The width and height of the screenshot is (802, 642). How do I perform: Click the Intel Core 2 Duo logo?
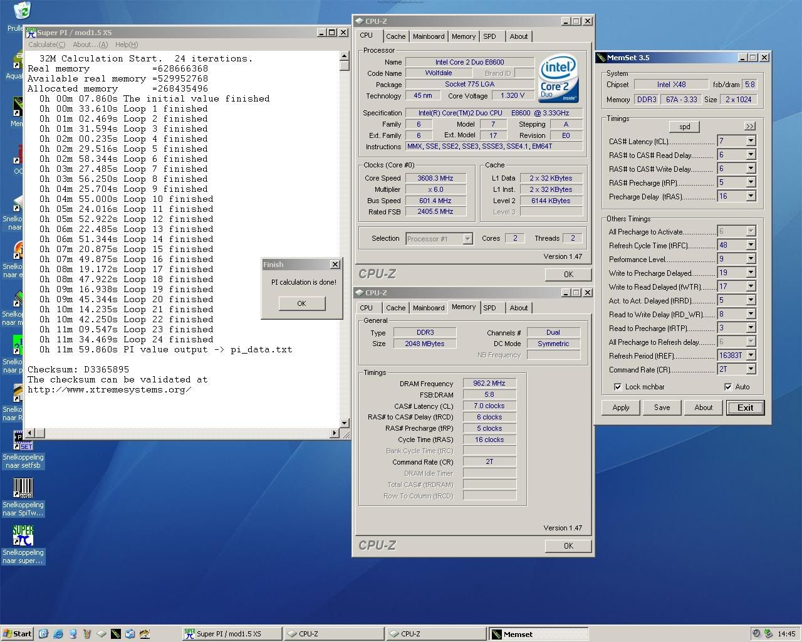[558, 78]
